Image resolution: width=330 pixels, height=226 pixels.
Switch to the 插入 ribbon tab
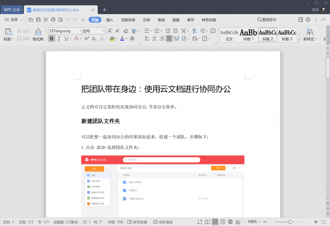click(110, 20)
